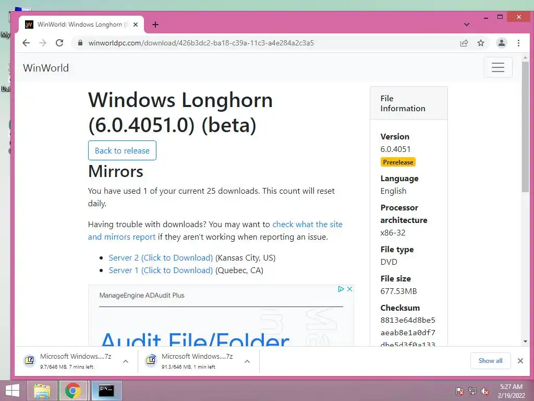Go to the WinWorld home brand link
Viewport: 534px width, 401px height.
pyautogui.click(x=46, y=68)
